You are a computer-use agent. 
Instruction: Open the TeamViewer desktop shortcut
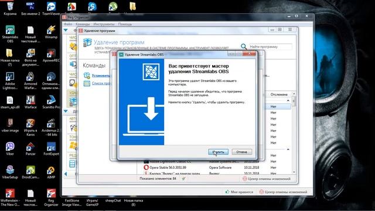[x=51, y=8]
